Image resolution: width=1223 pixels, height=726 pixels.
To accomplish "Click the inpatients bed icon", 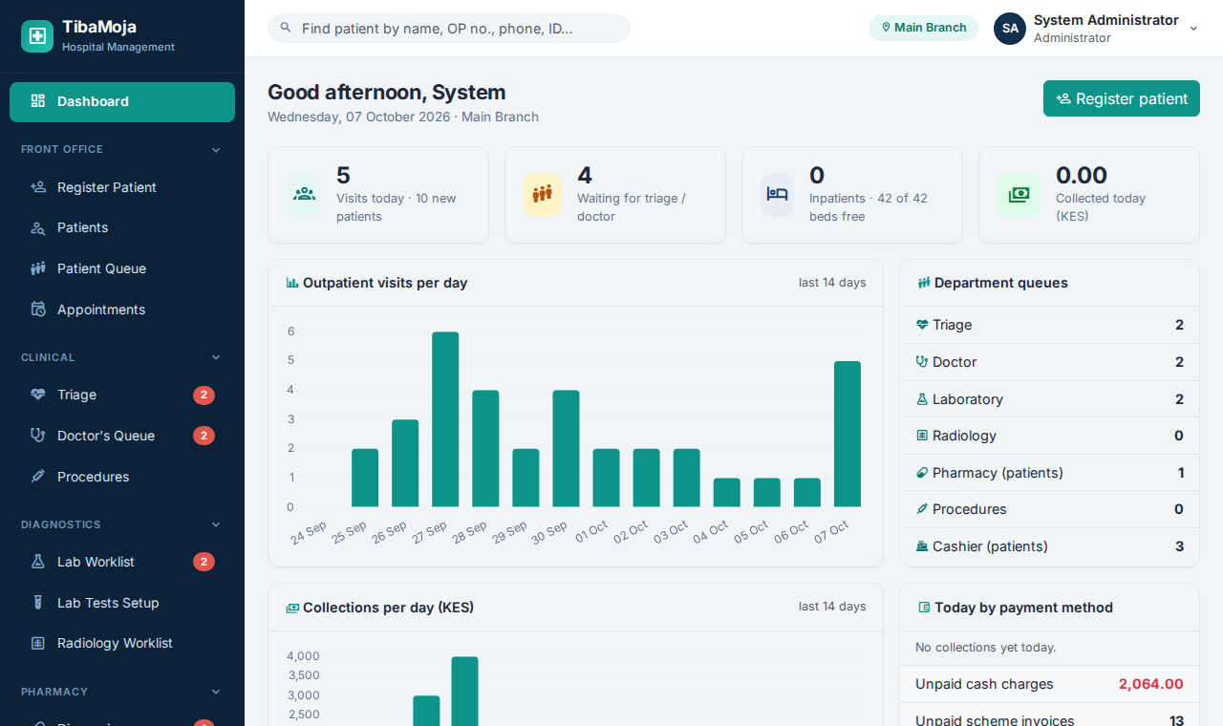I will [777, 195].
